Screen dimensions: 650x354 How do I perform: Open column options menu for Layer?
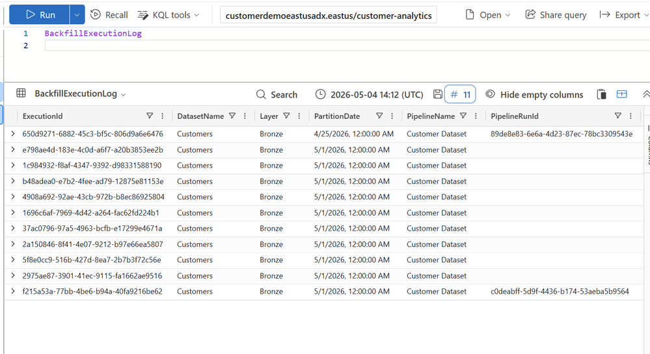(x=299, y=116)
